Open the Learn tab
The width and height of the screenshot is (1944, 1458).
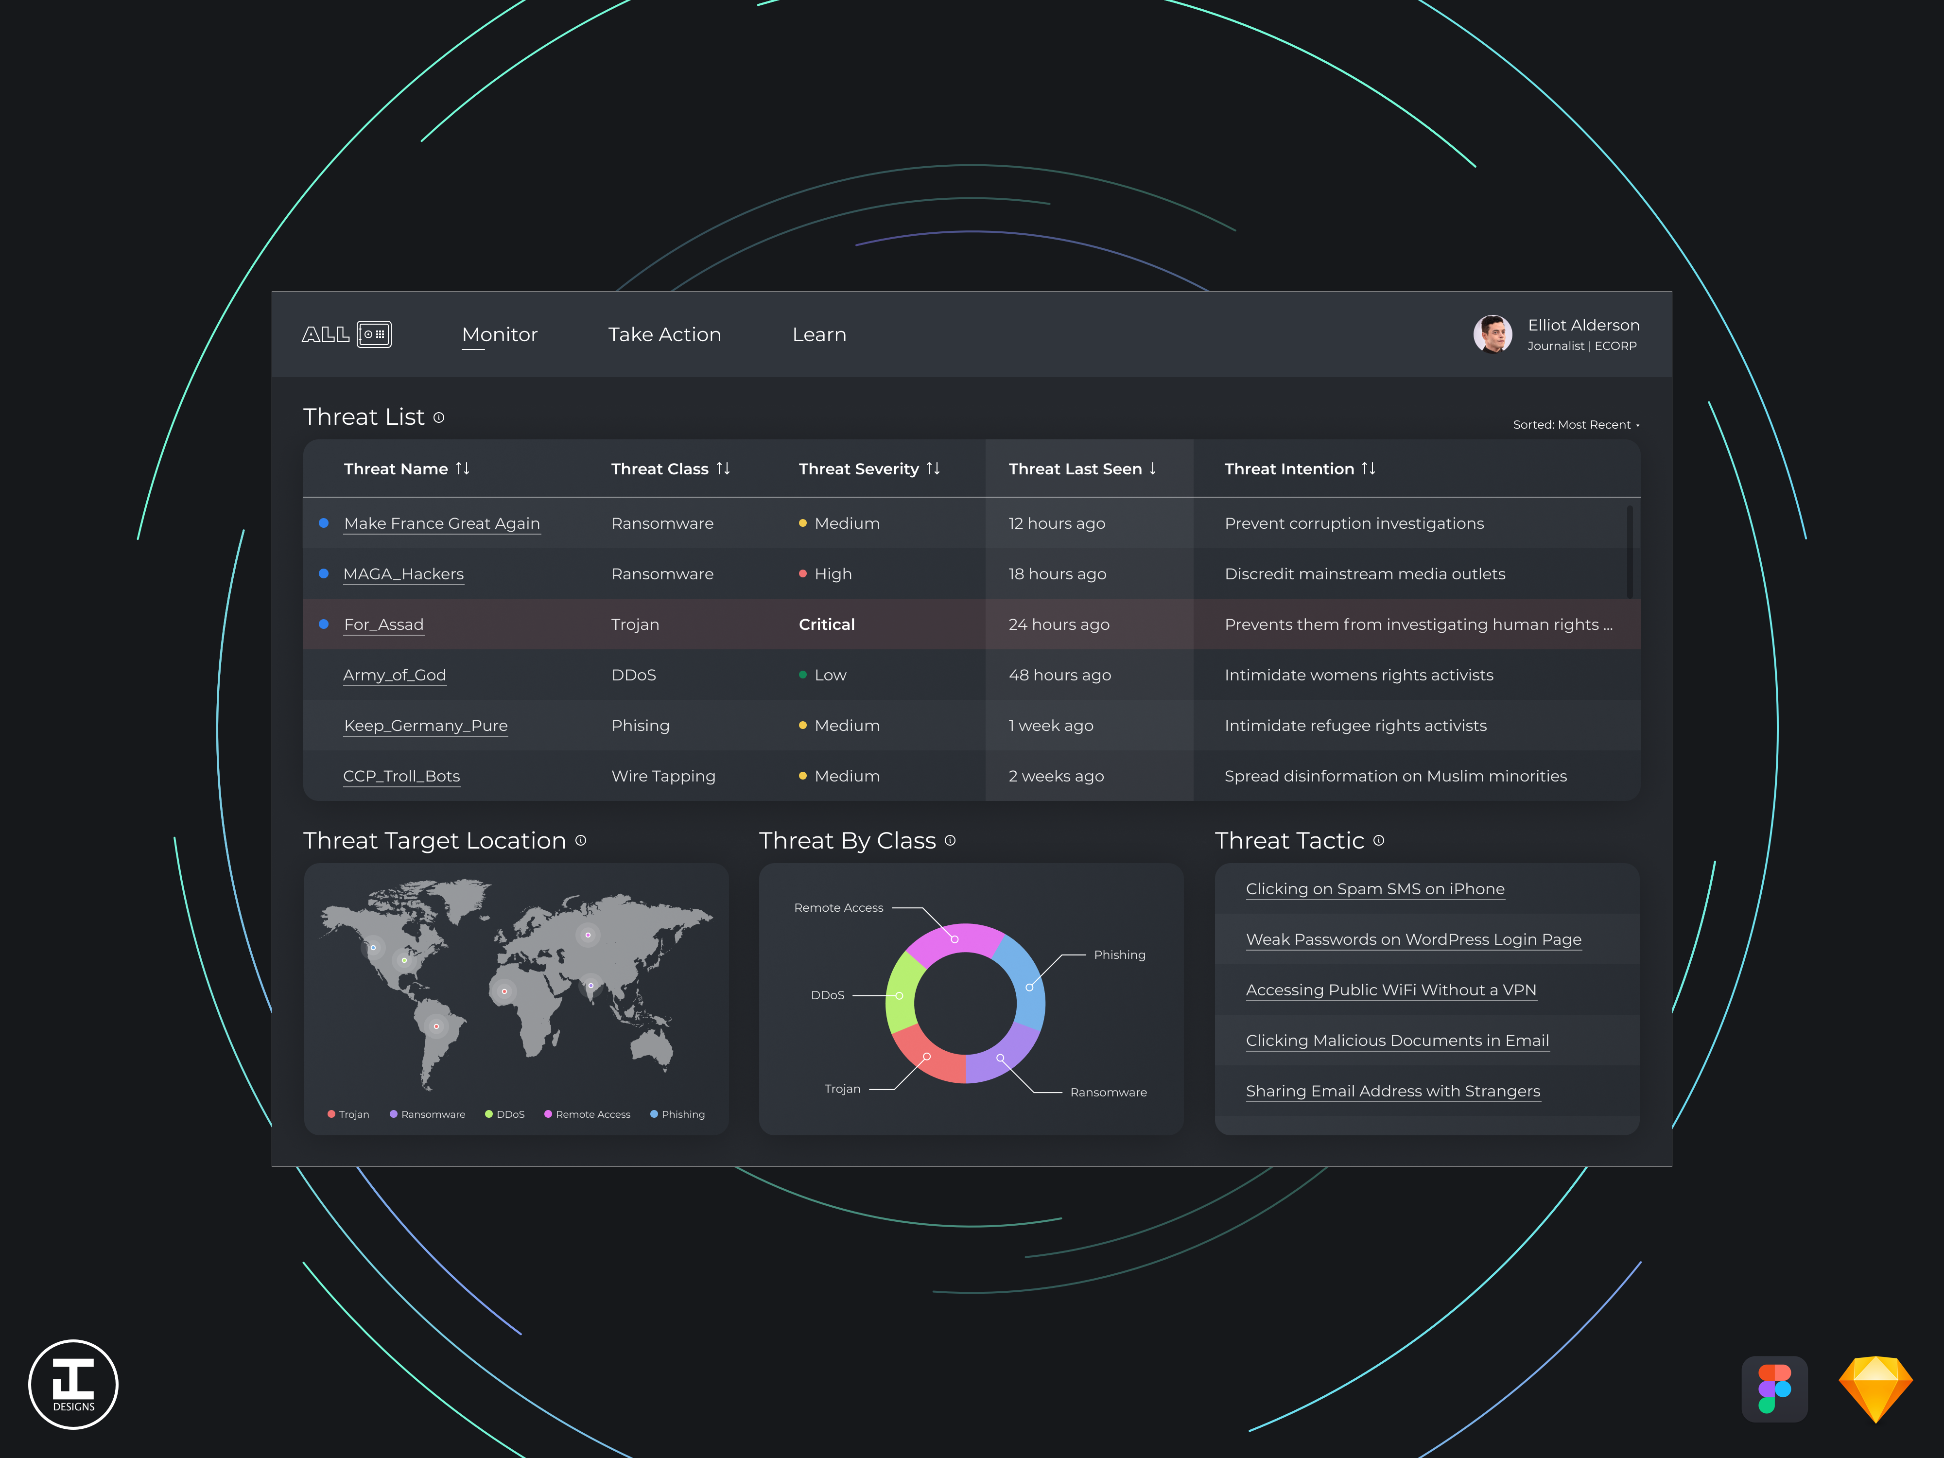[818, 335]
